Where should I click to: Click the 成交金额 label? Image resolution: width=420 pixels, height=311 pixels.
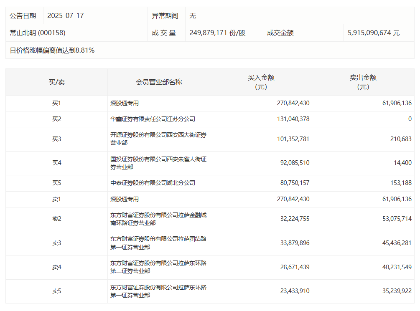pos(280,33)
